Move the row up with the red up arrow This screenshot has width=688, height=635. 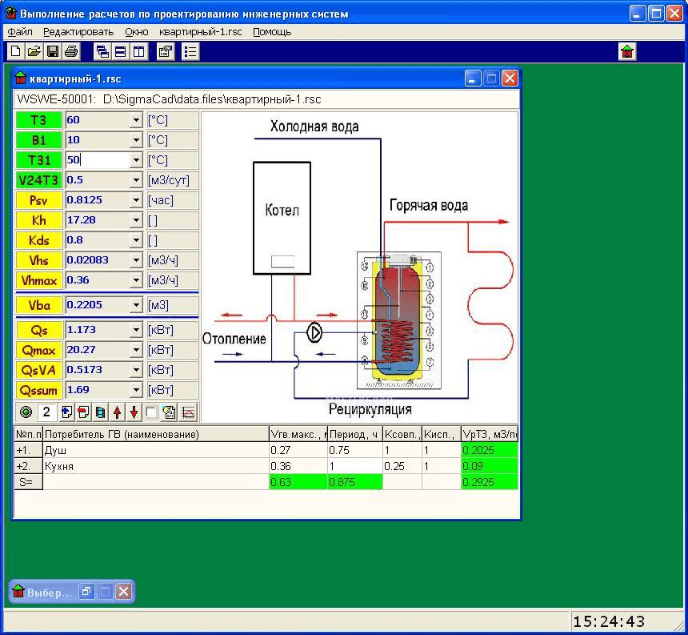click(x=118, y=412)
